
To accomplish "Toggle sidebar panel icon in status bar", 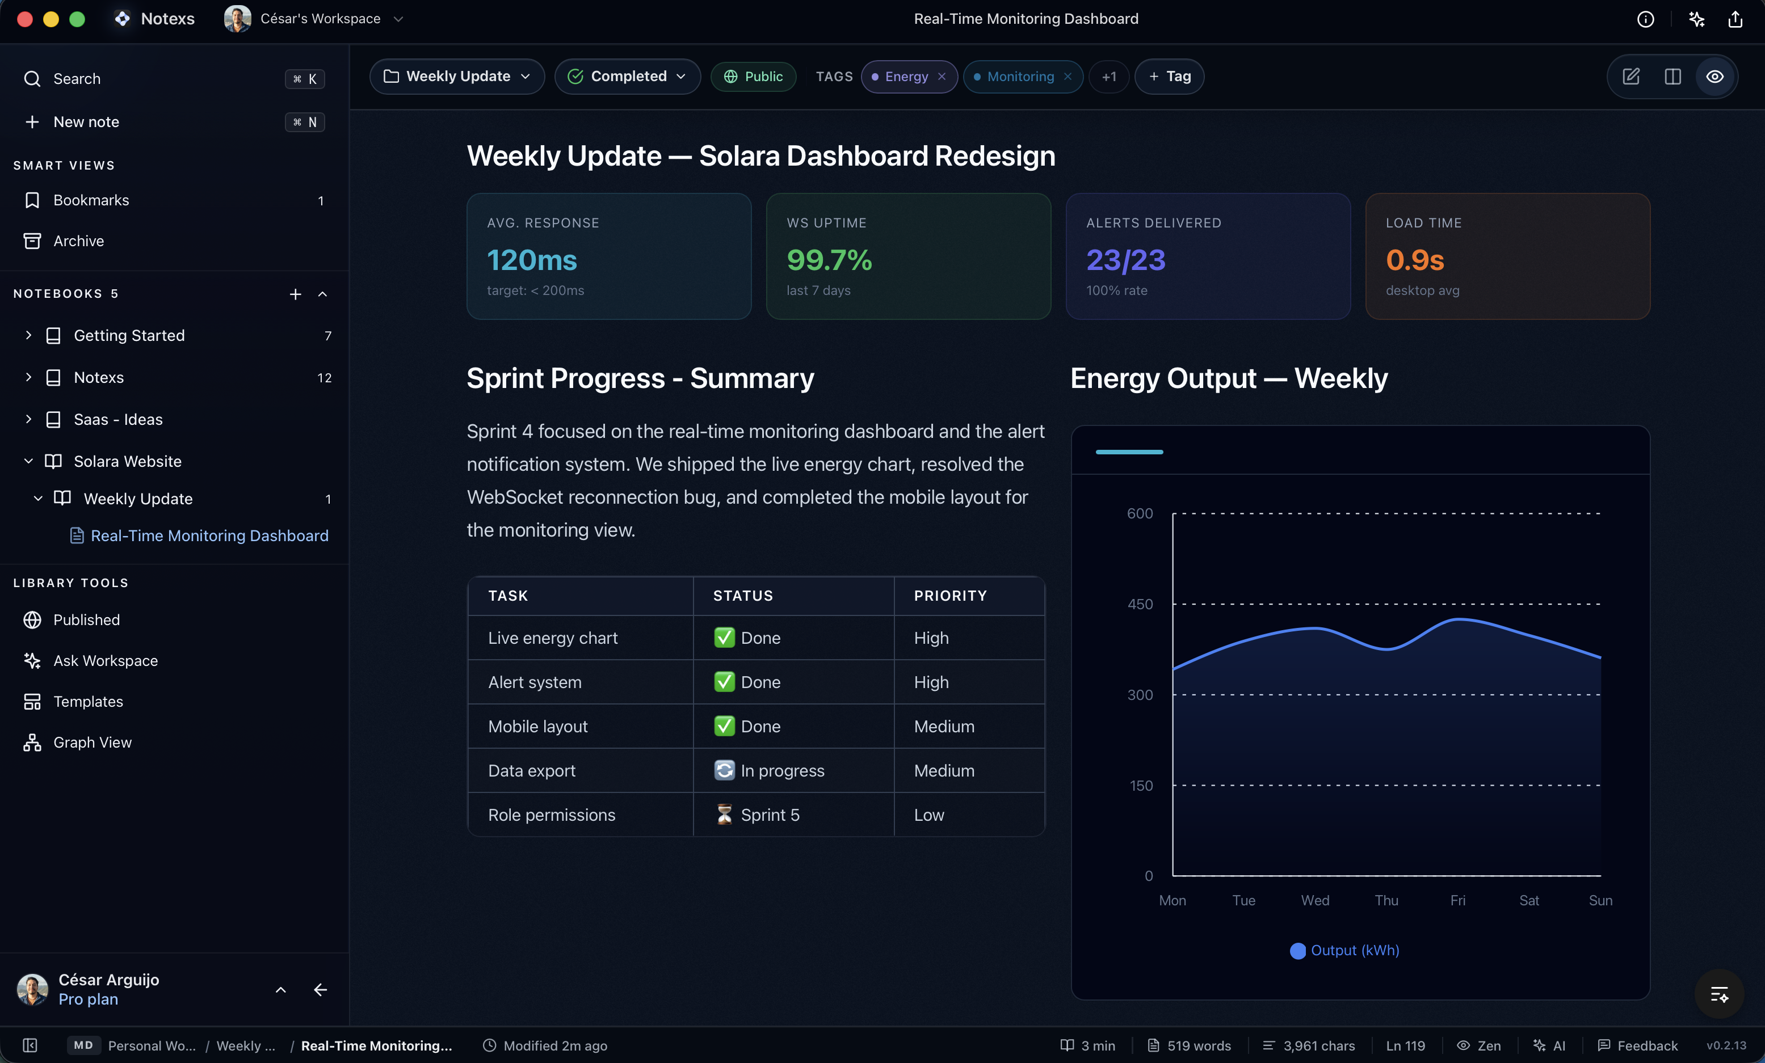I will pyautogui.click(x=30, y=1046).
